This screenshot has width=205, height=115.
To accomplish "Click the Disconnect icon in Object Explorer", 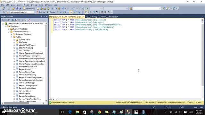I will 16,20.
